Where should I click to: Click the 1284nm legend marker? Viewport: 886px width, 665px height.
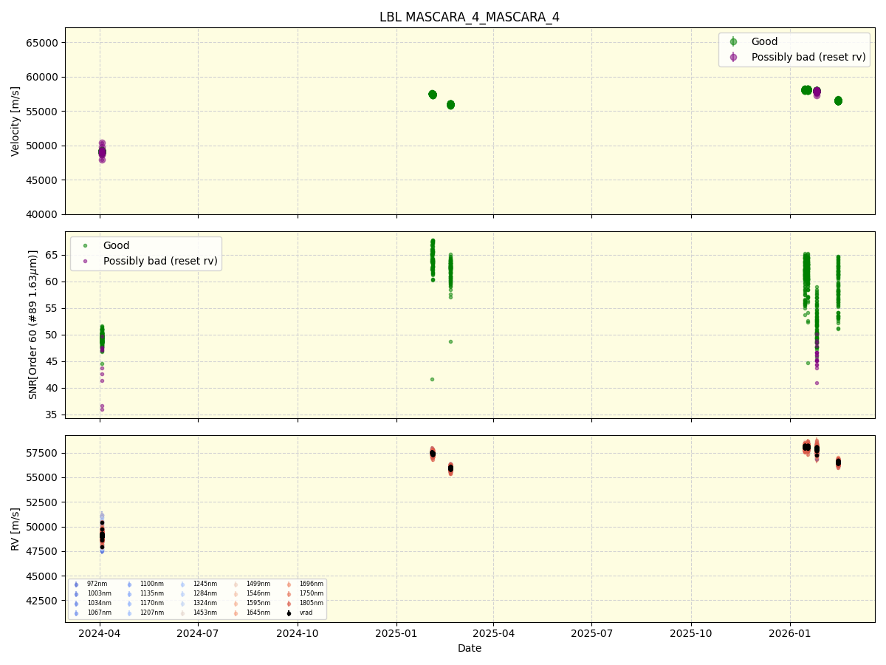tap(182, 594)
